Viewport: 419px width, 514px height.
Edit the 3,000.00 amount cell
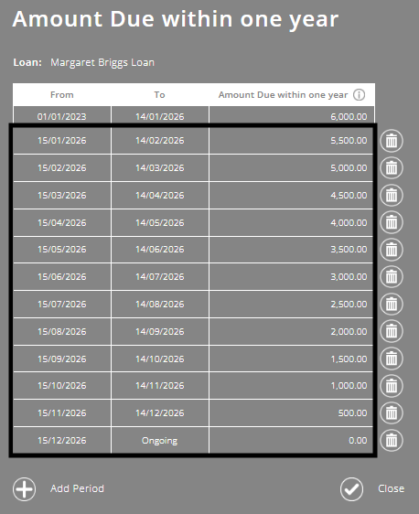(291, 277)
